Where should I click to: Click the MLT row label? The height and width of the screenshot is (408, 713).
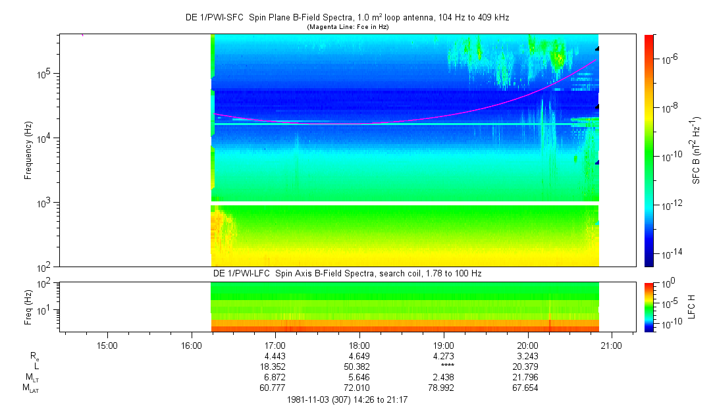click(32, 378)
